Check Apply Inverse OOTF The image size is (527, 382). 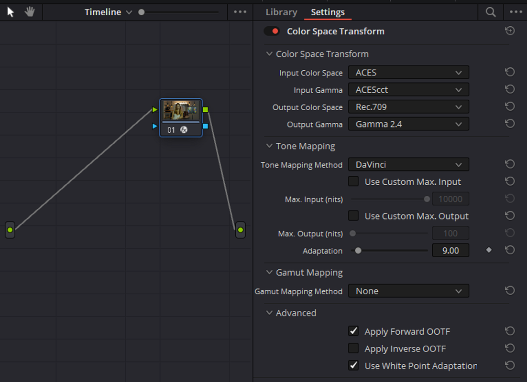(353, 349)
